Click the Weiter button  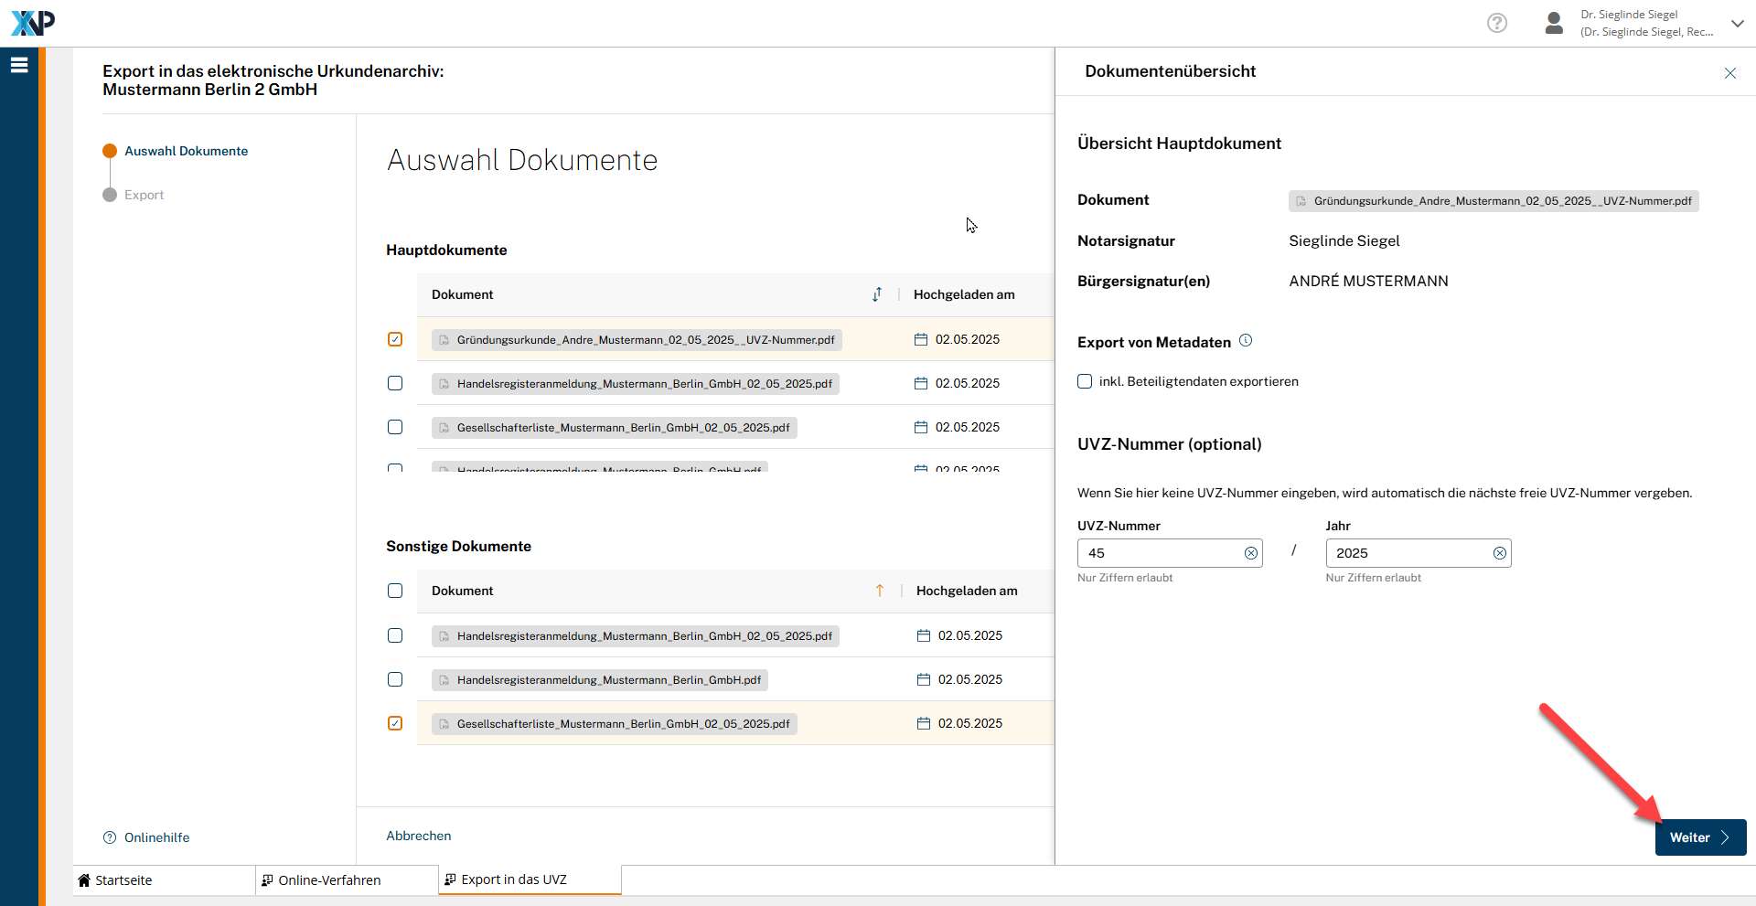[1699, 837]
